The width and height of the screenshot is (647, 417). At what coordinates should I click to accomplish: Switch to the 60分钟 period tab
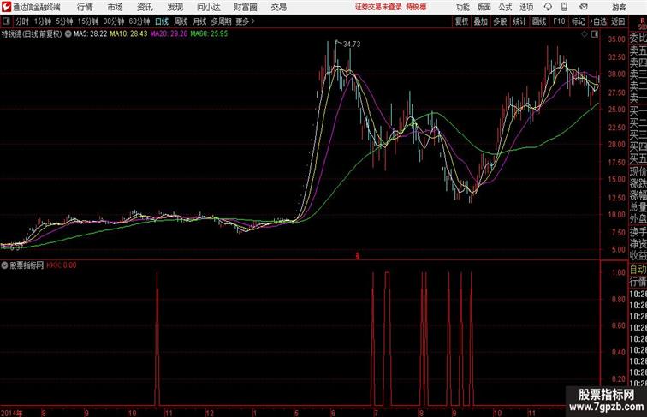coord(139,21)
